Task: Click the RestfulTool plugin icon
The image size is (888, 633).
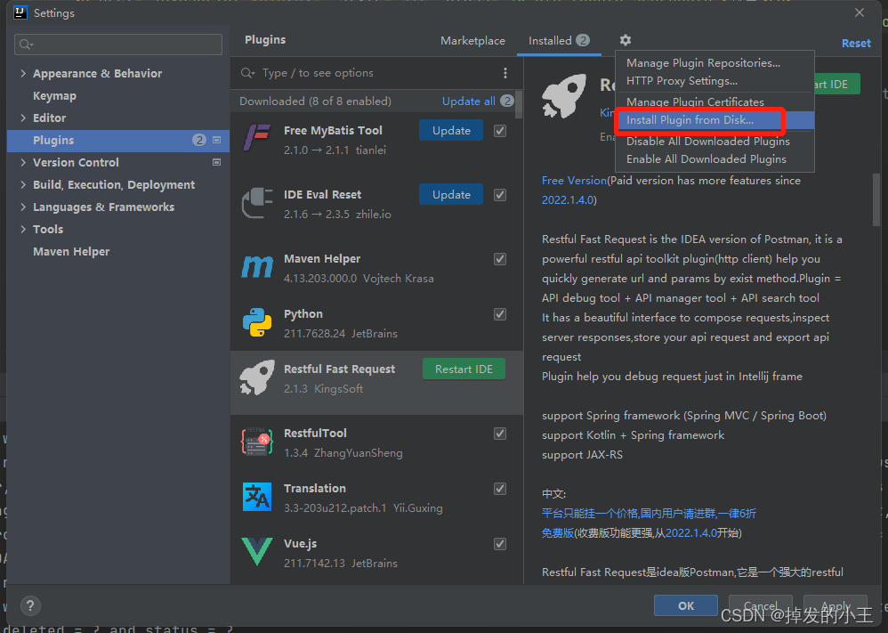Action: click(257, 441)
